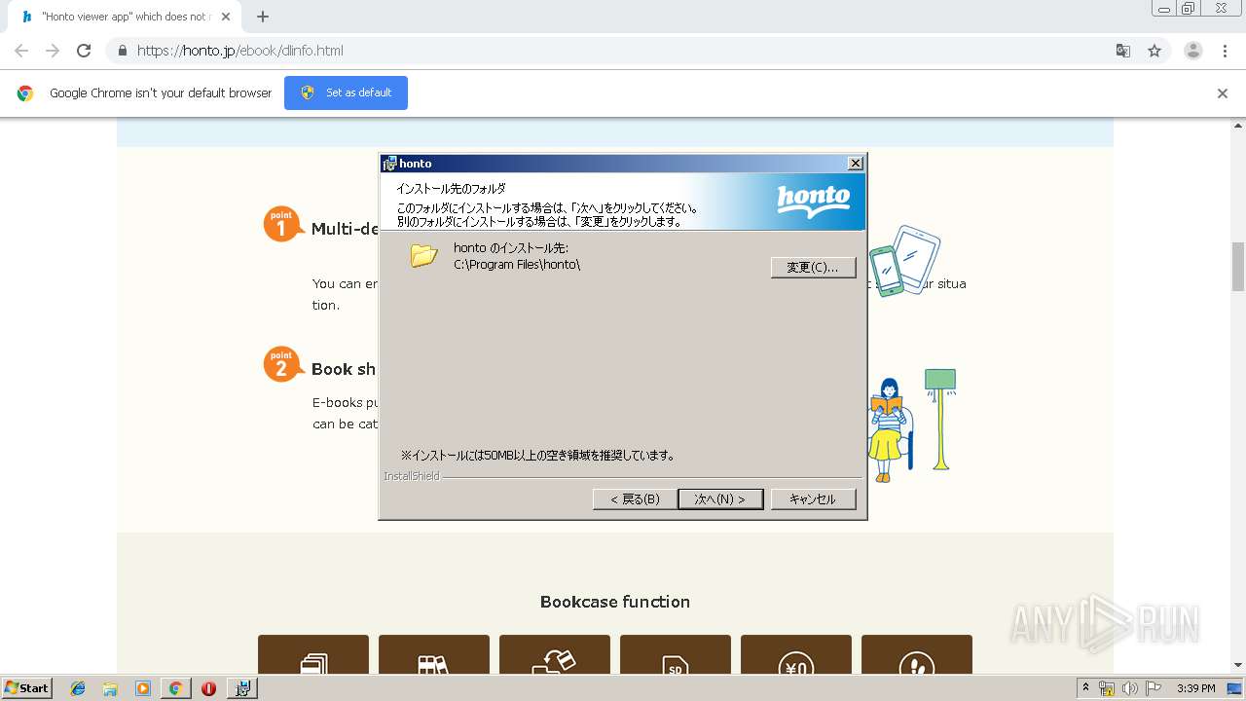Click the point 2 orange badge
This screenshot has width=1246, height=701.
(282, 364)
